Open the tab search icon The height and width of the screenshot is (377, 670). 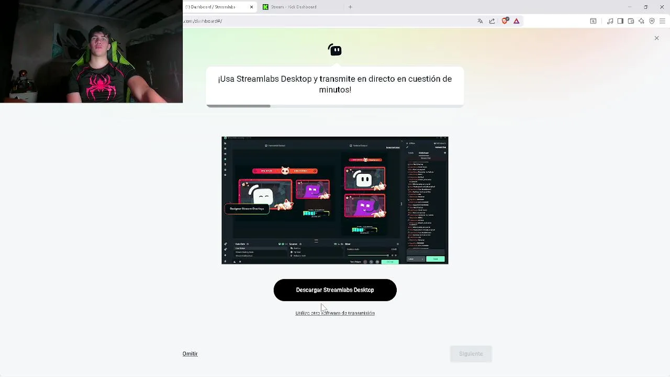(593, 21)
